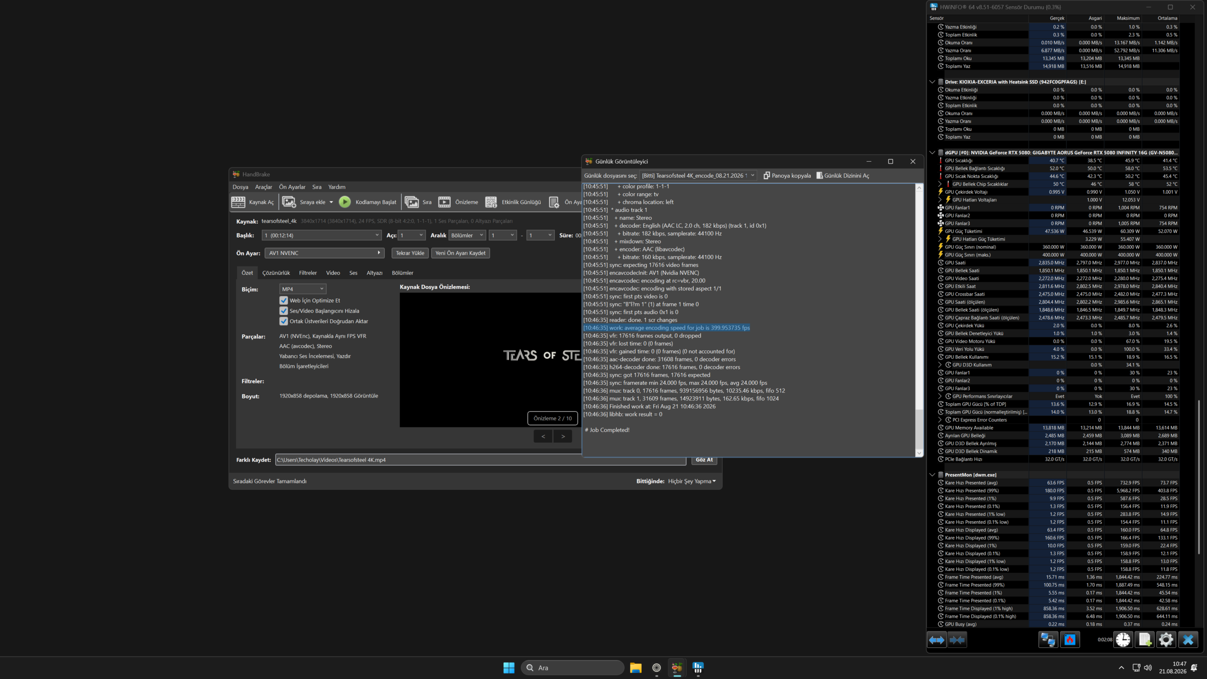The image size is (1207, 679).
Task: Click the Kaynak Aç toolbar icon in HandBrake
Action: (238, 202)
